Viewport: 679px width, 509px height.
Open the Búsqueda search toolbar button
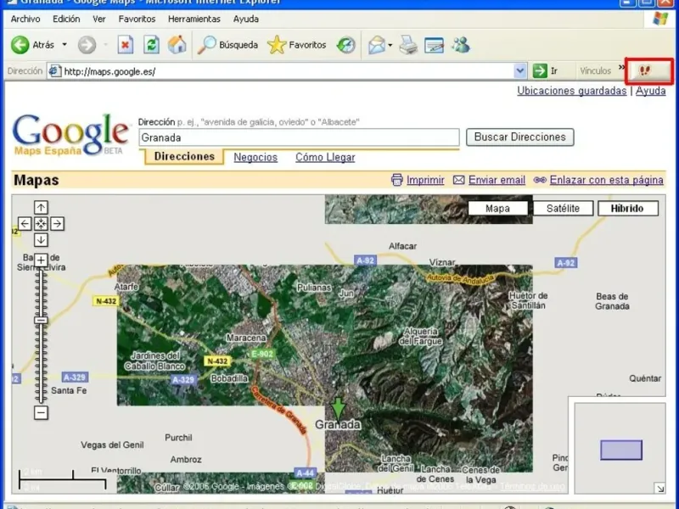(227, 45)
